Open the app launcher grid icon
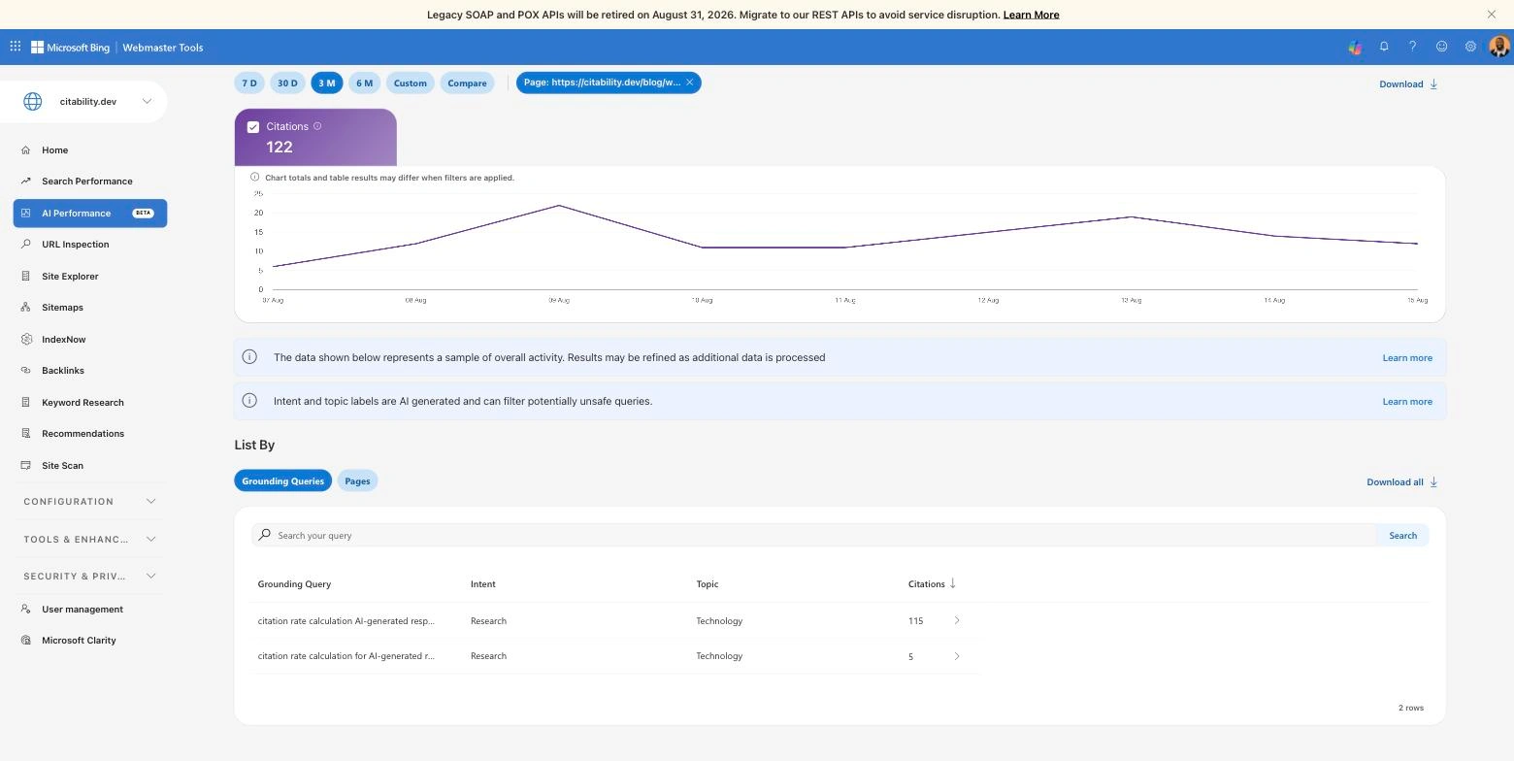The image size is (1514, 761). (x=16, y=47)
